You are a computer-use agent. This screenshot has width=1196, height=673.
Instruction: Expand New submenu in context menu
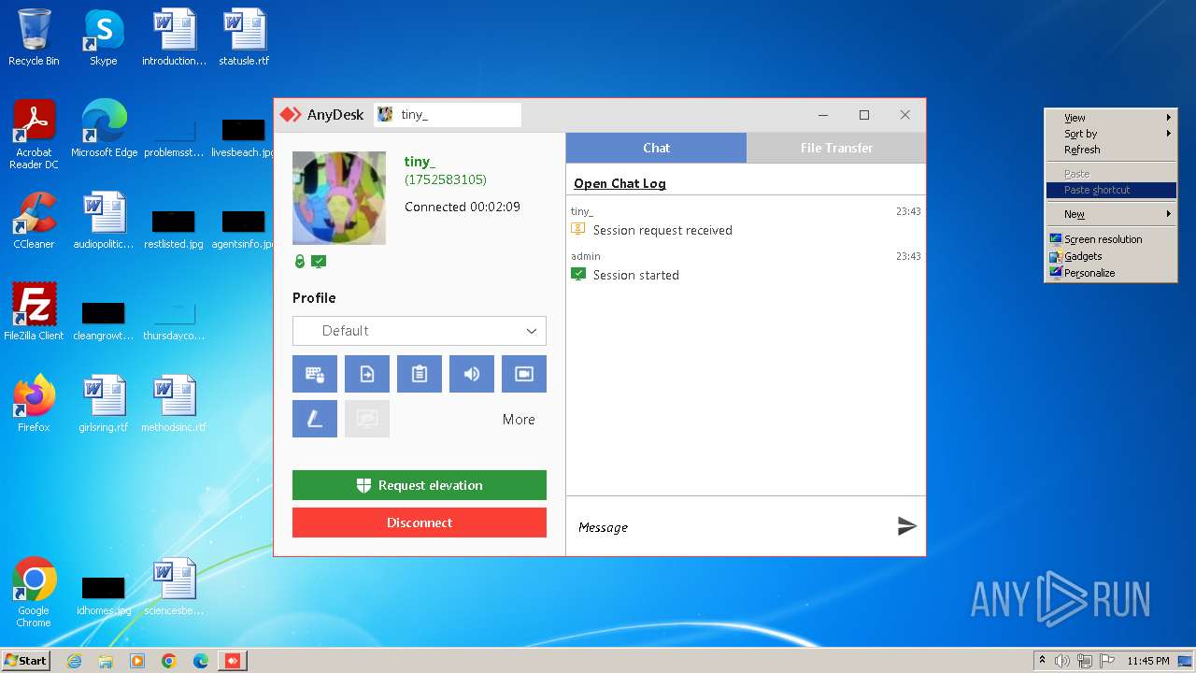click(x=1111, y=214)
